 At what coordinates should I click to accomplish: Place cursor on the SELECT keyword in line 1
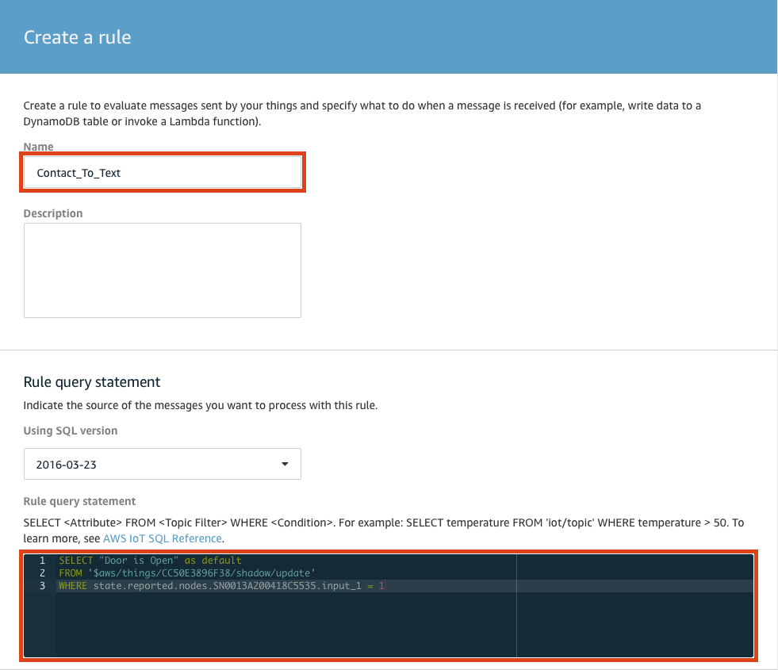pyautogui.click(x=76, y=561)
